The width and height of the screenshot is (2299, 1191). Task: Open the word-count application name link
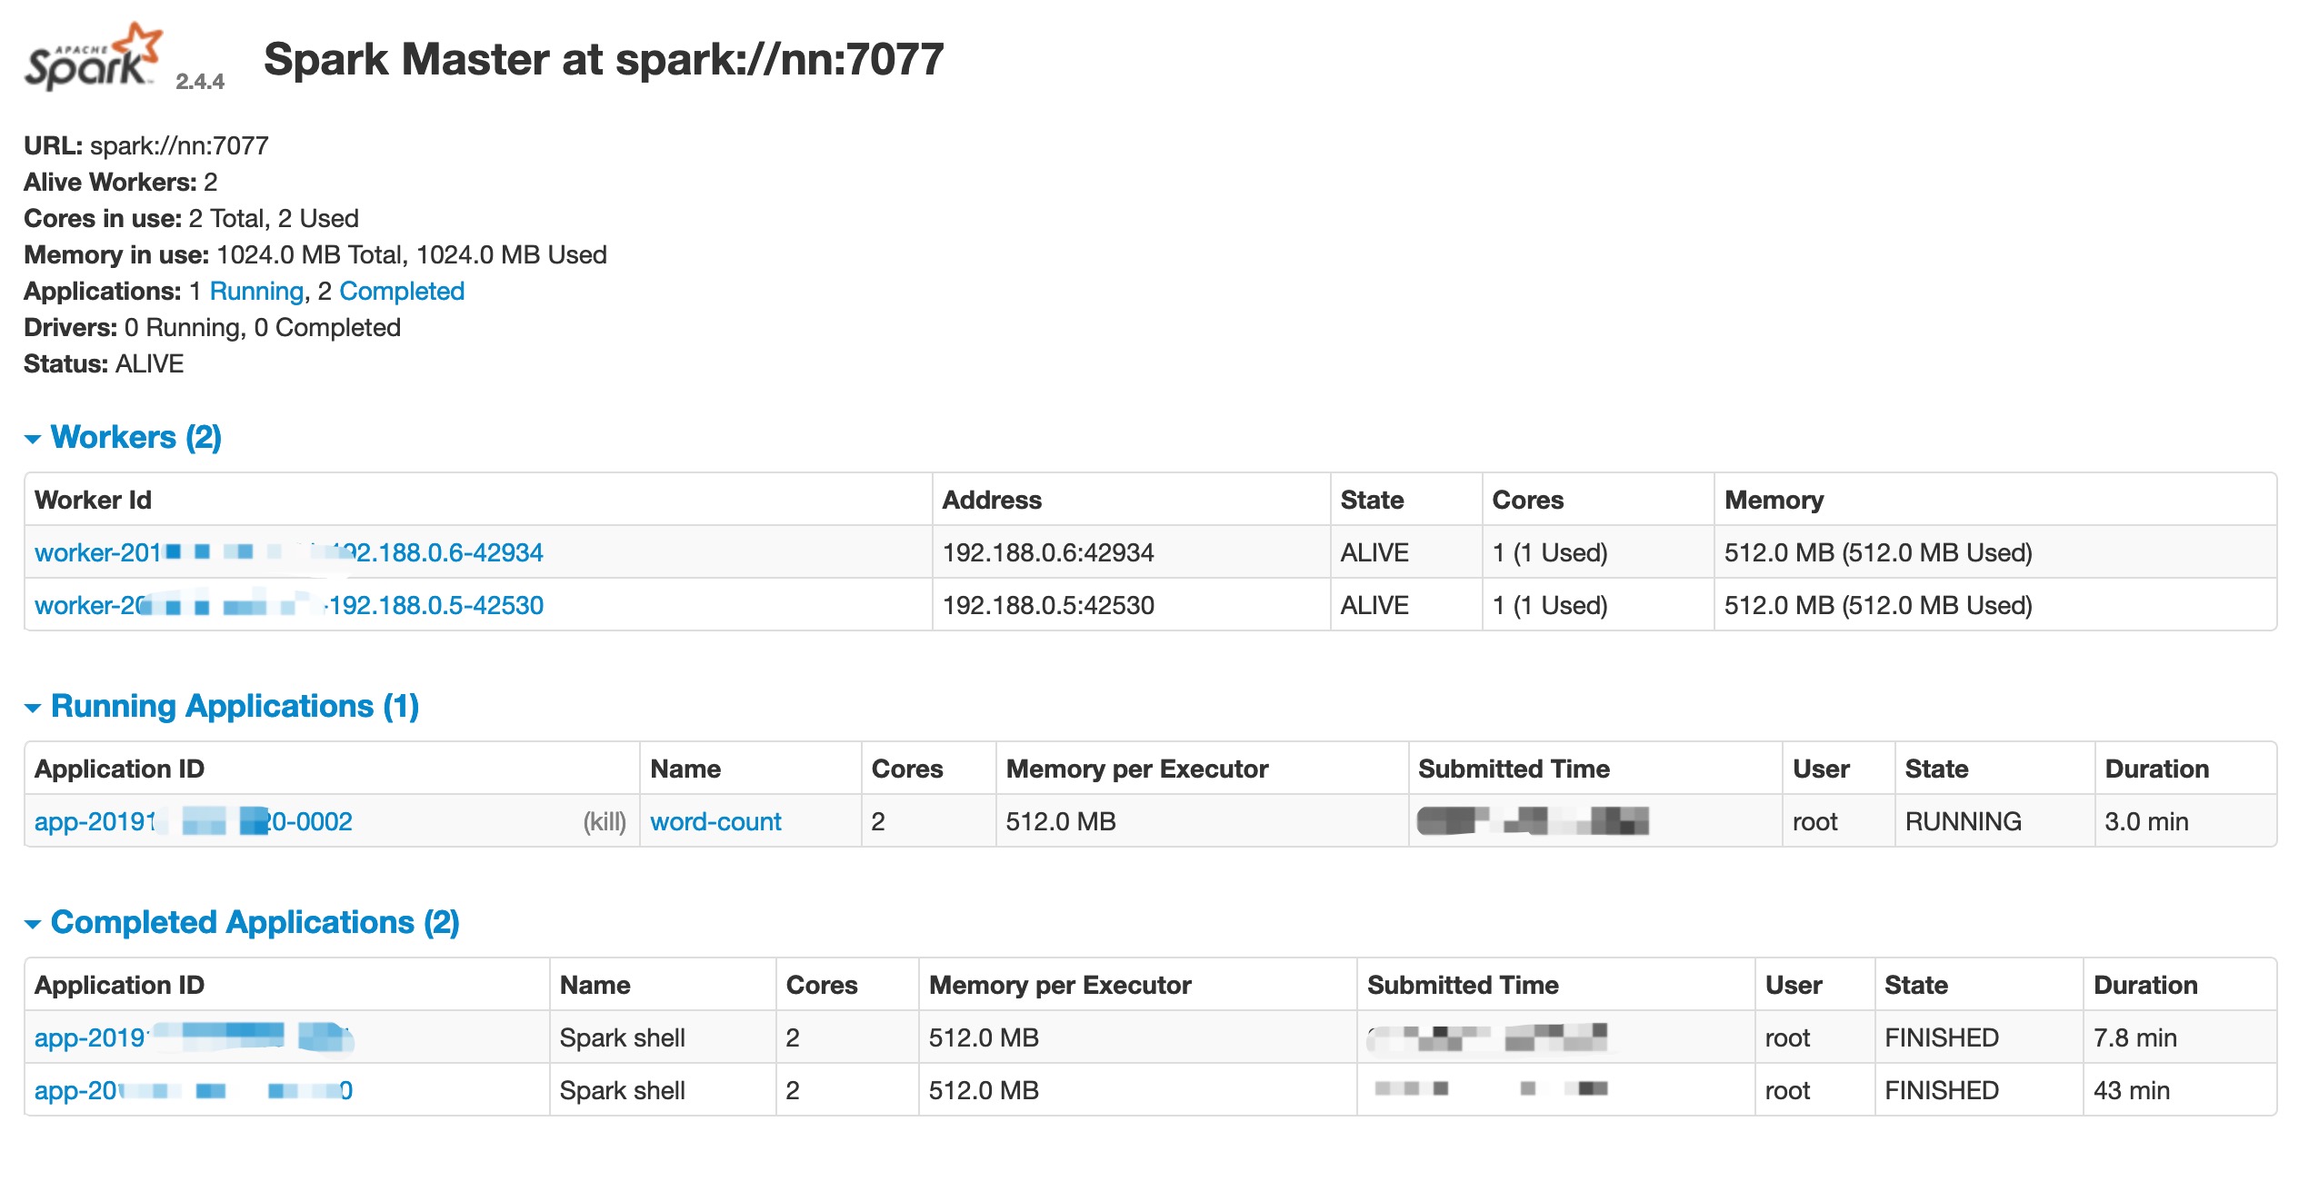[x=715, y=821]
